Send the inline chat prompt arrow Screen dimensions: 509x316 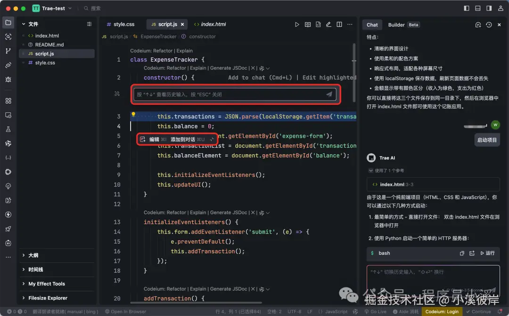[x=329, y=94]
